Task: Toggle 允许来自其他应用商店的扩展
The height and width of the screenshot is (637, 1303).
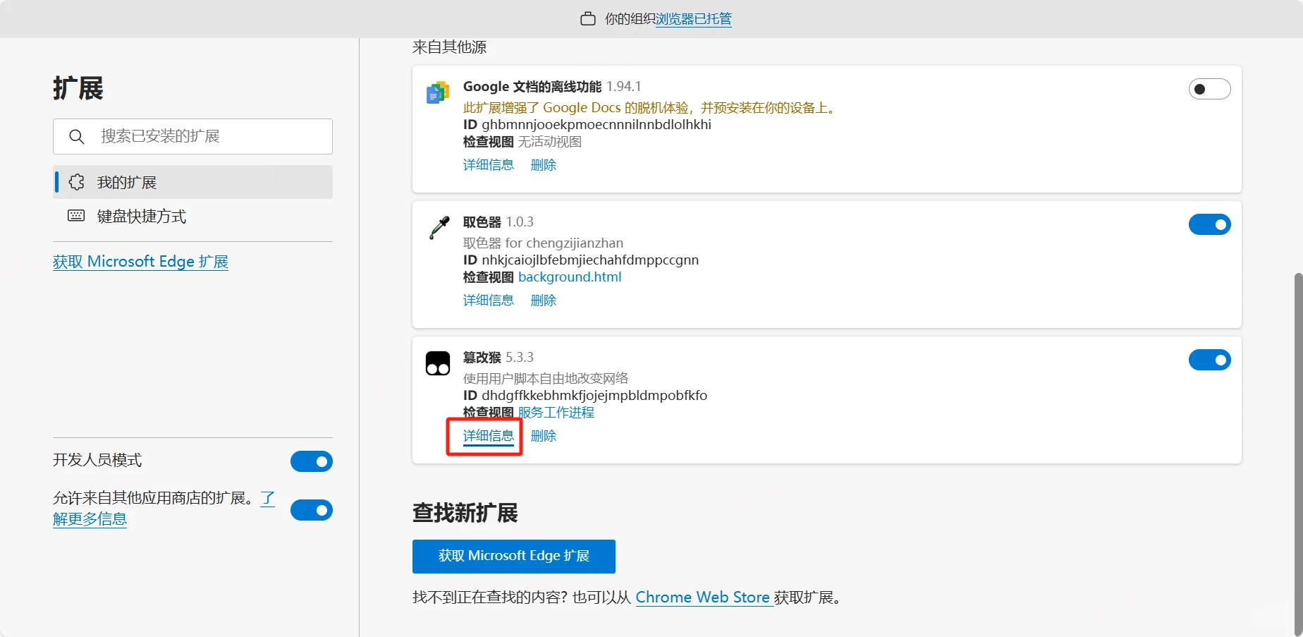Action: pos(311,509)
